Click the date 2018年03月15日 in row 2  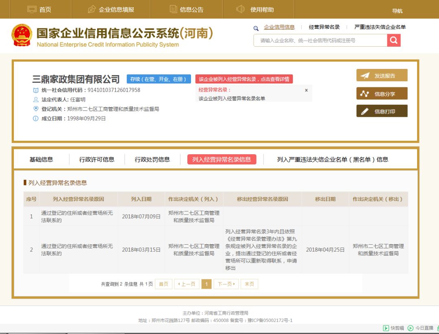(141, 250)
